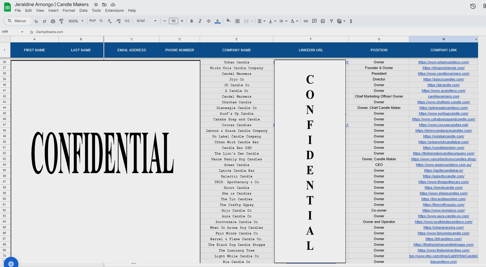Open the urbancandleco.com link
The height and width of the screenshot is (267, 486).
pyautogui.click(x=444, y=62)
